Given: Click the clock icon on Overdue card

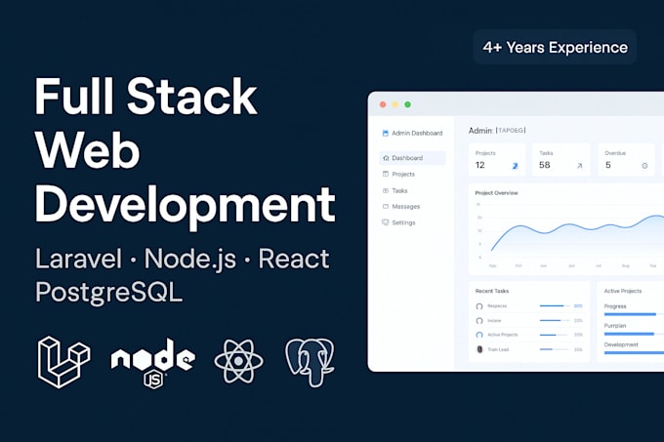Looking at the screenshot, I should [644, 166].
